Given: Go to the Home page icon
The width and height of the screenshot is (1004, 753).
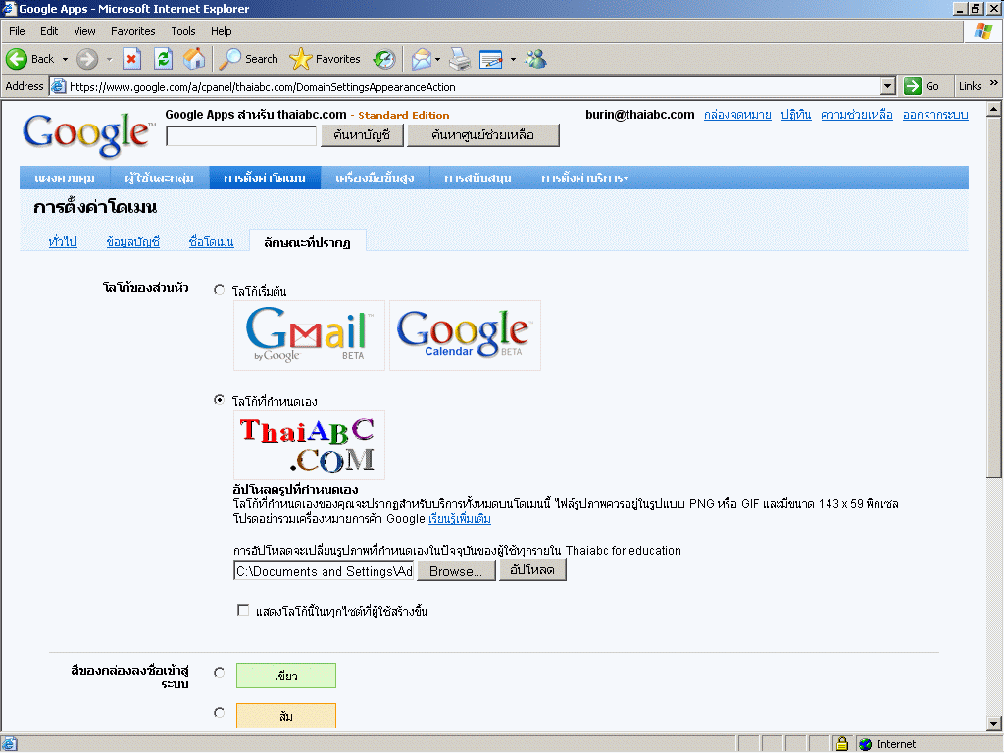Looking at the screenshot, I should point(194,59).
